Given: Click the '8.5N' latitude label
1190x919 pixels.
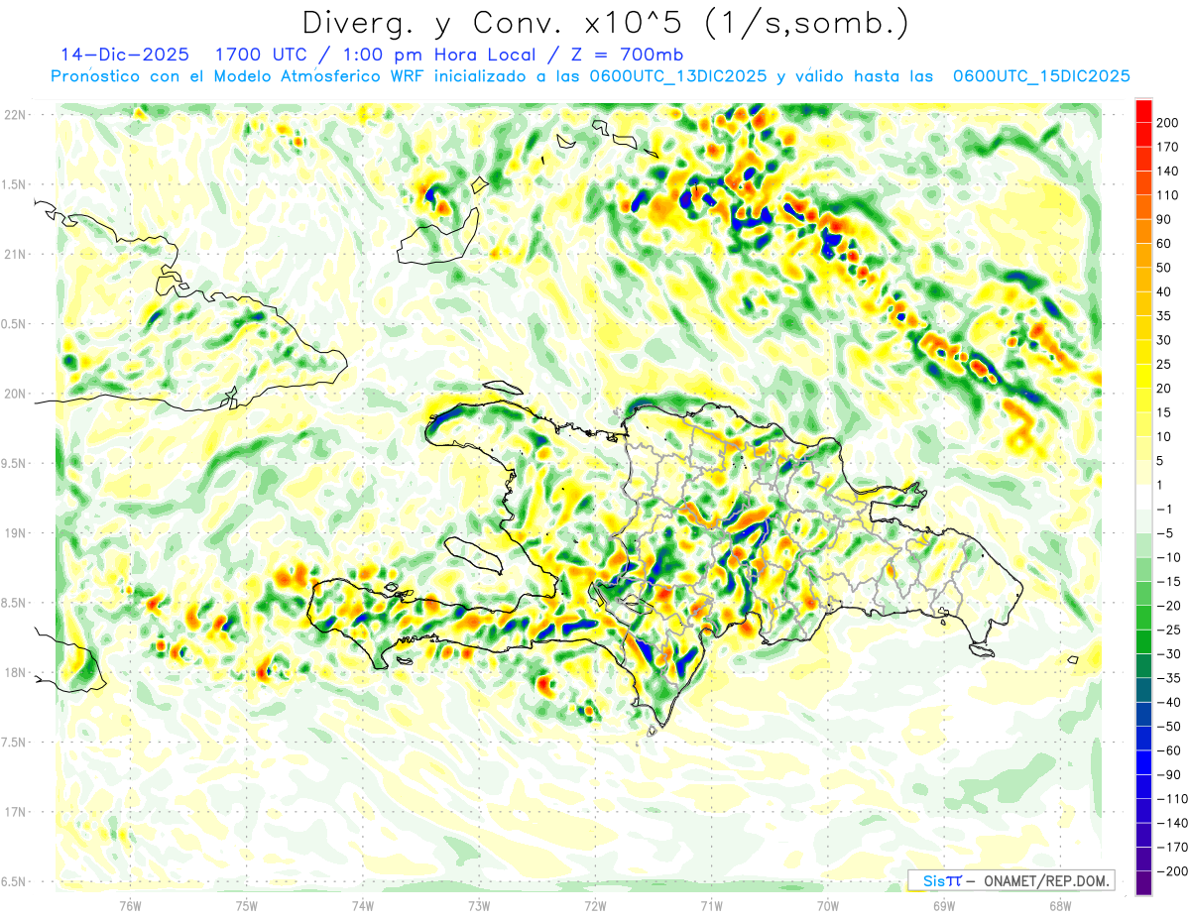Looking at the screenshot, I should click(14, 603).
